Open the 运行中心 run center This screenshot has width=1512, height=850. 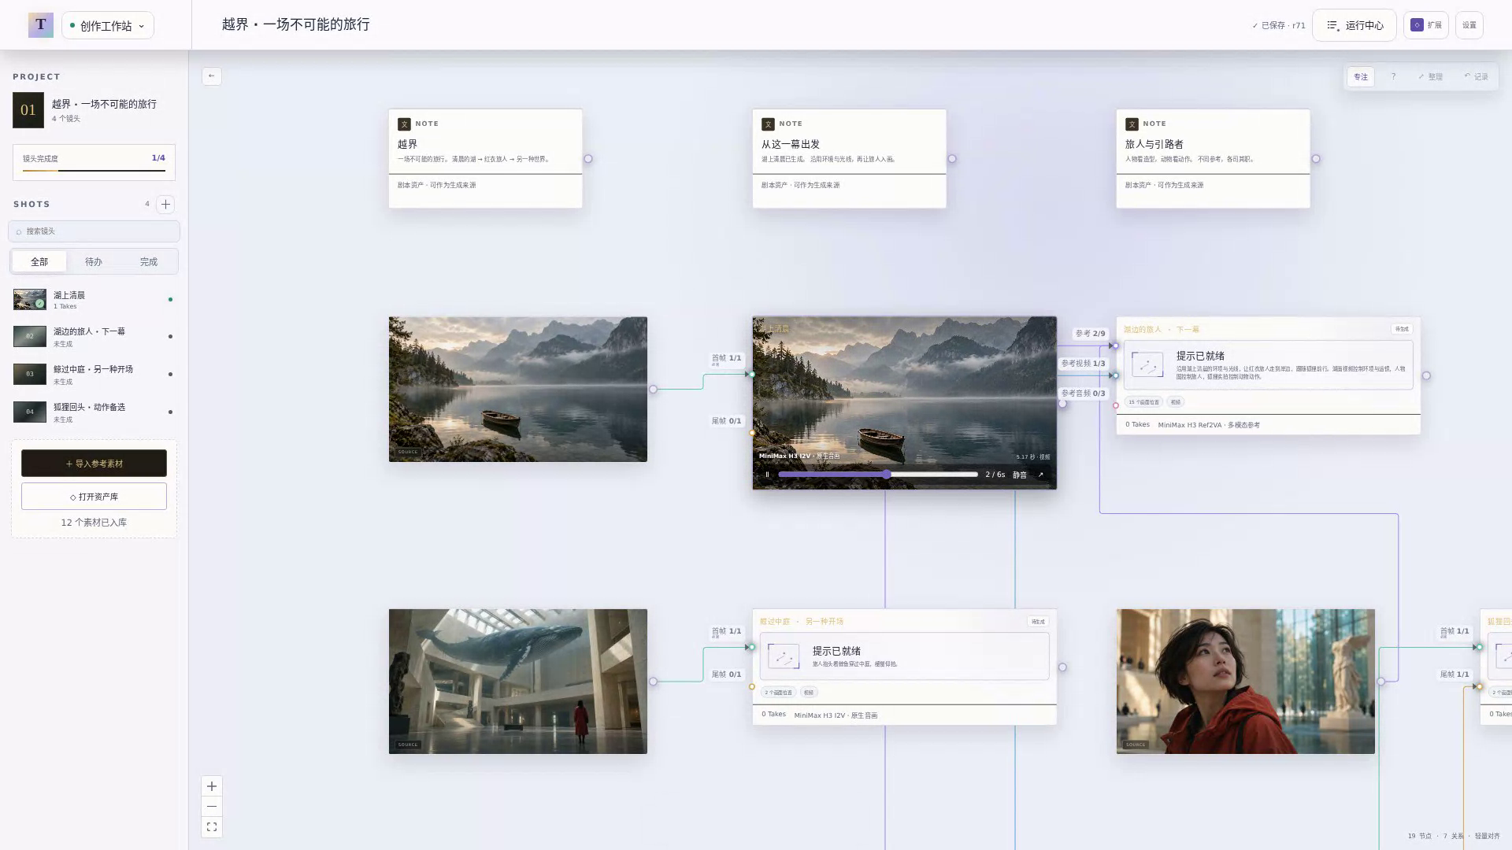click(x=1354, y=25)
